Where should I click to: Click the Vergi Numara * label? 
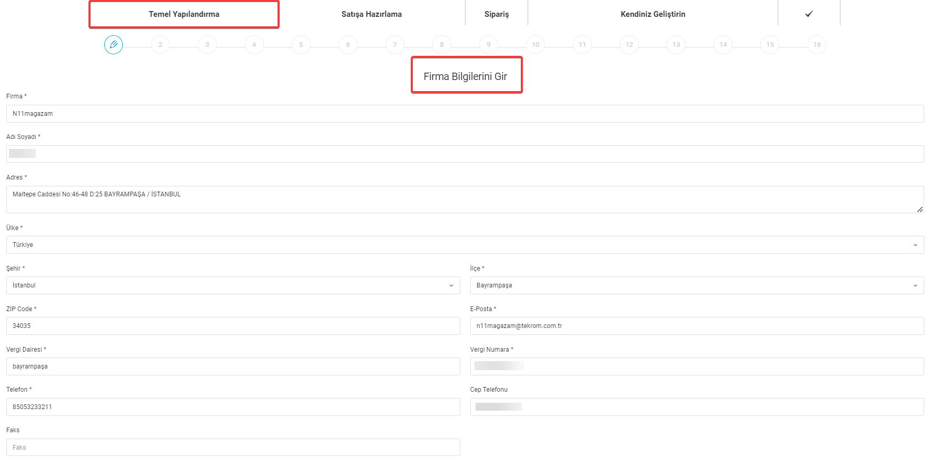tap(492, 350)
